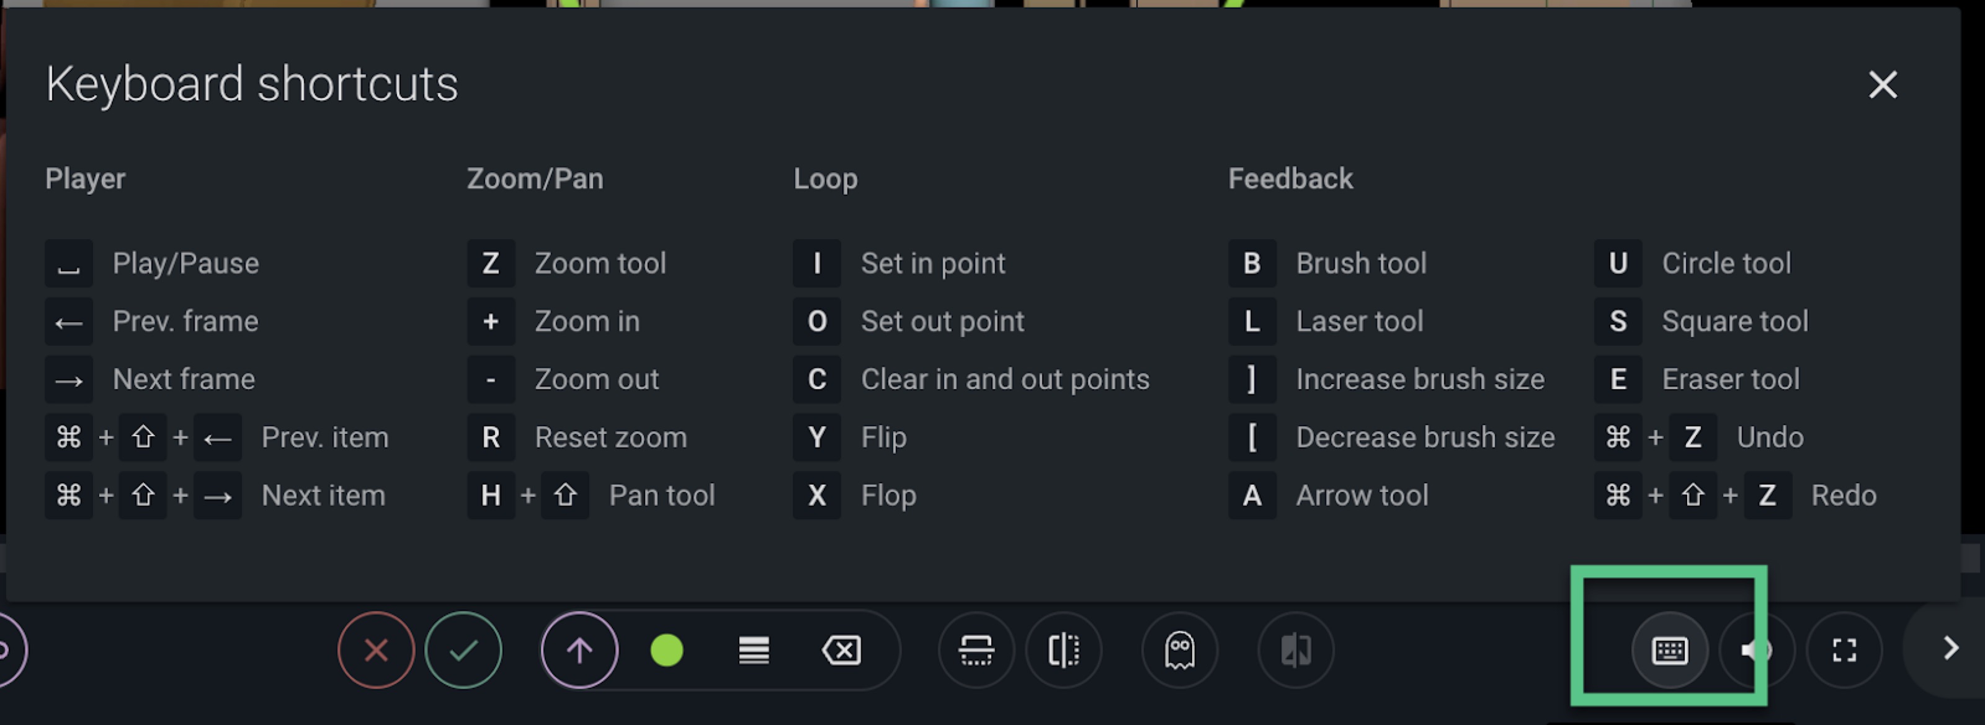Mute audio with the speaker icon
Image resolution: width=1985 pixels, height=725 pixels.
[1757, 651]
